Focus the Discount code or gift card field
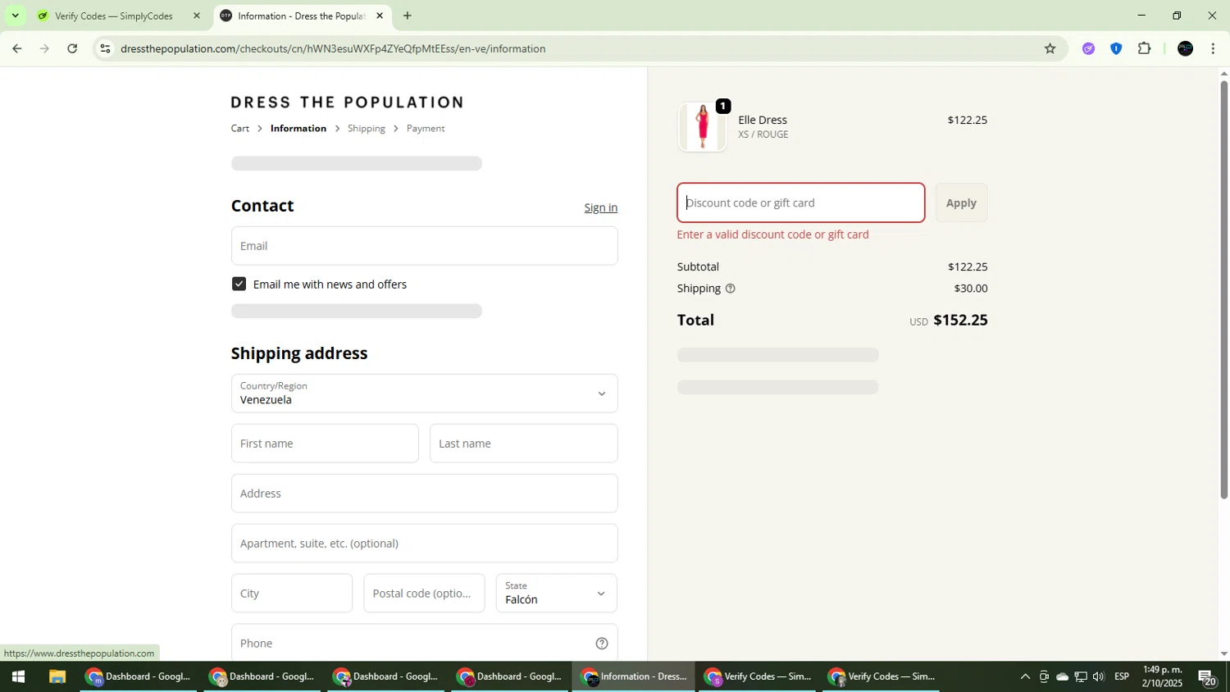 800,203
